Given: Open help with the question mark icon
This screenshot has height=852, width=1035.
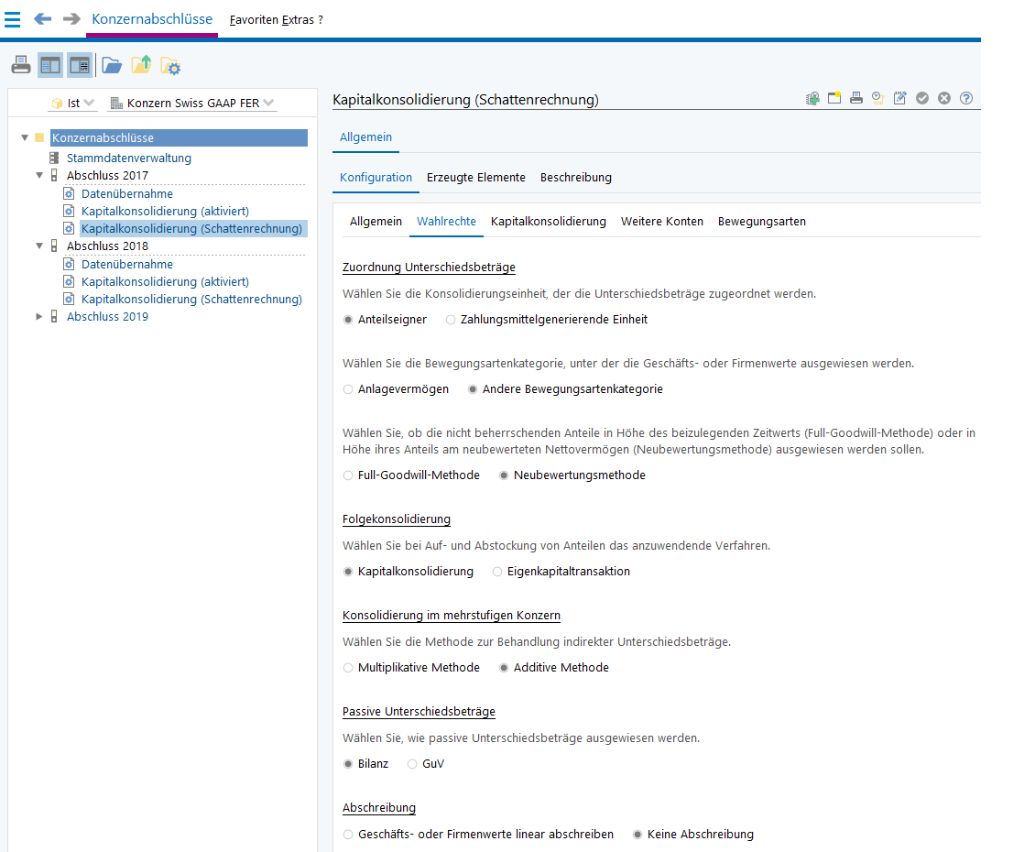Looking at the screenshot, I should 965,98.
